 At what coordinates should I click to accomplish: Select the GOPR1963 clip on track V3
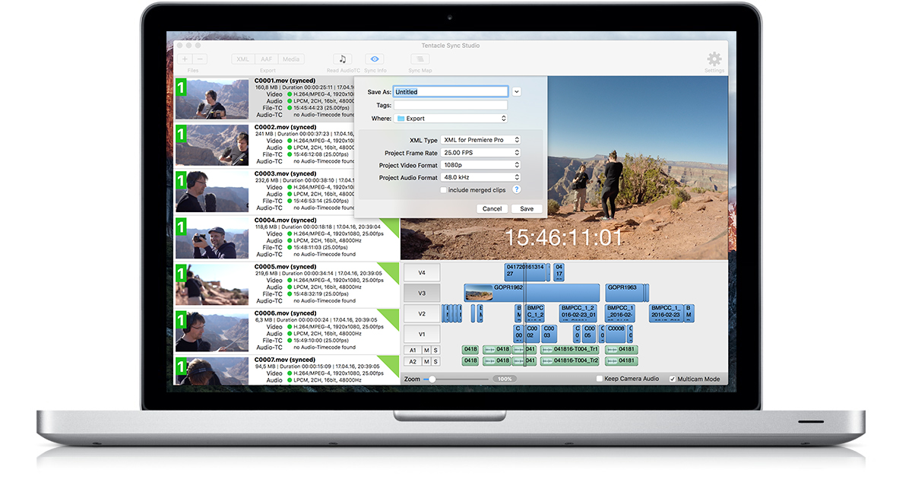pos(625,293)
